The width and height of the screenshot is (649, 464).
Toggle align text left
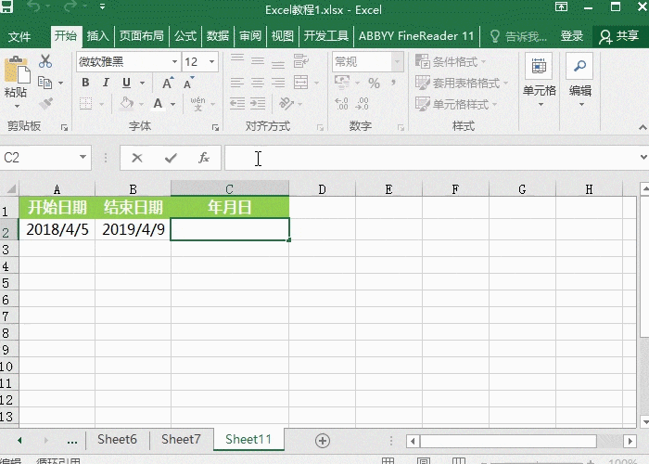[x=237, y=83]
